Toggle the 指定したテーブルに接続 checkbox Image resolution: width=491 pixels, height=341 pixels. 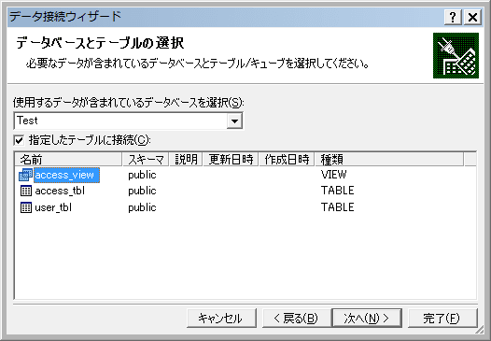19,140
